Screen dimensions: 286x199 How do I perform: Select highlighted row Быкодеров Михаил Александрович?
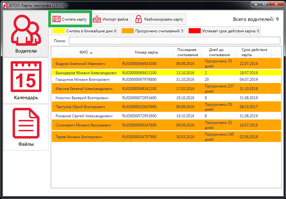click(86, 73)
